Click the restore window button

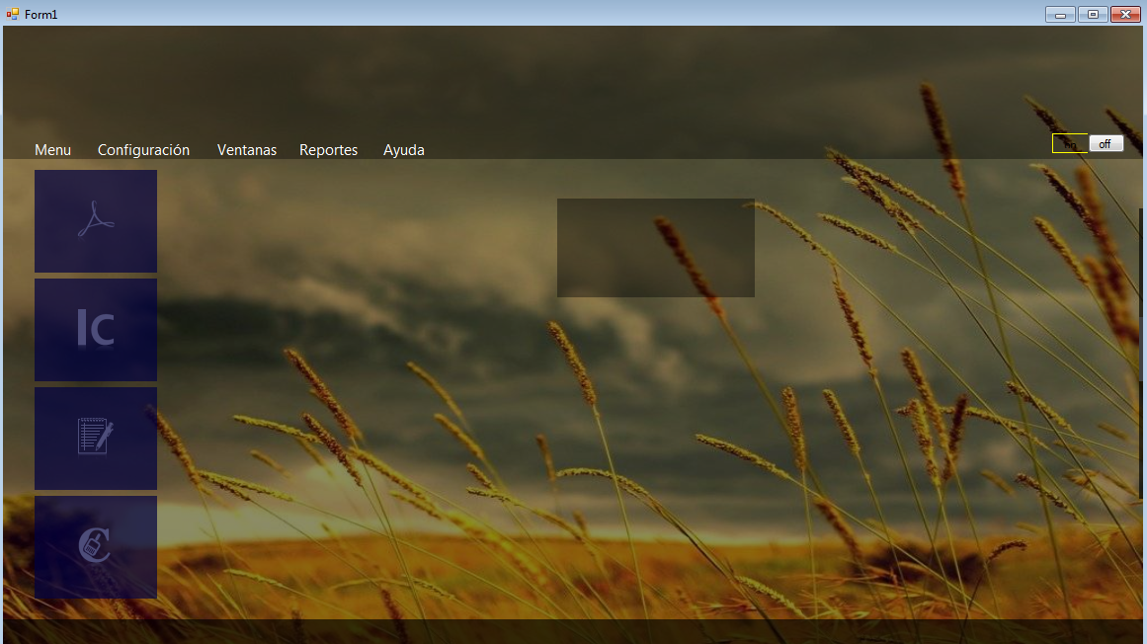(1092, 14)
